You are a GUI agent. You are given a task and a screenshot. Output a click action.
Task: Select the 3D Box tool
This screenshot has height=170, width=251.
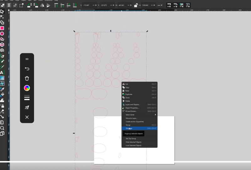(2, 45)
